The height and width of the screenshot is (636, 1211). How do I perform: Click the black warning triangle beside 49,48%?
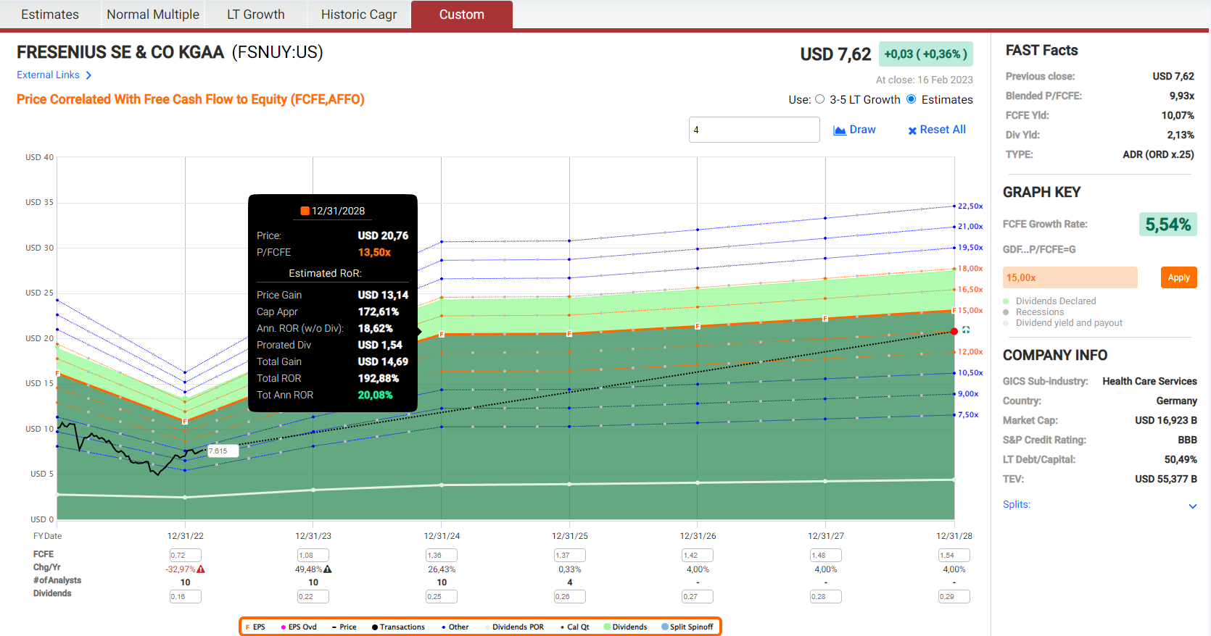[328, 569]
